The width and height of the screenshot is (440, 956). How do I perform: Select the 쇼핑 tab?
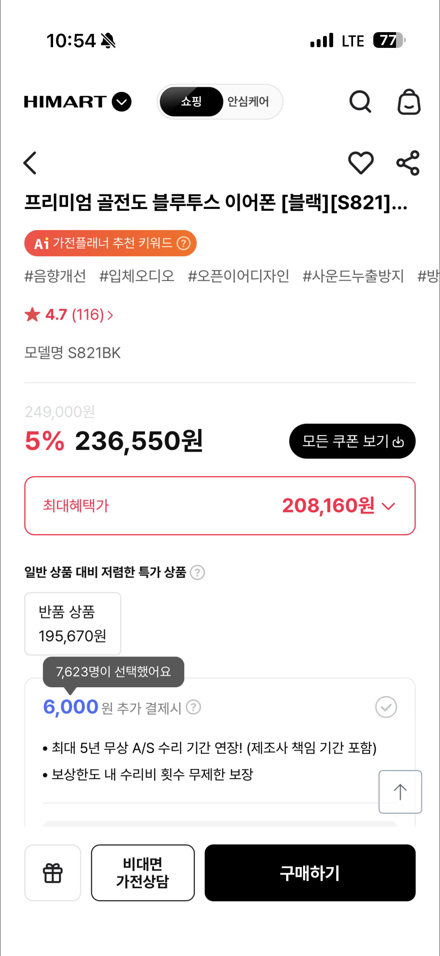pos(191,101)
